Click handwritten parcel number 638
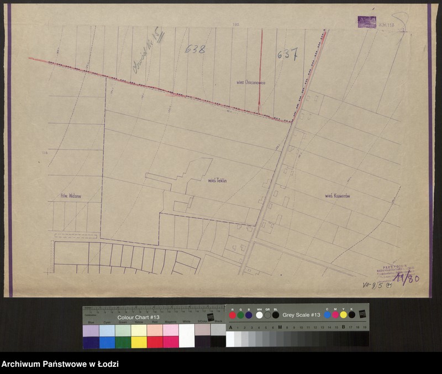The height and width of the screenshot is (374, 442). (x=194, y=49)
